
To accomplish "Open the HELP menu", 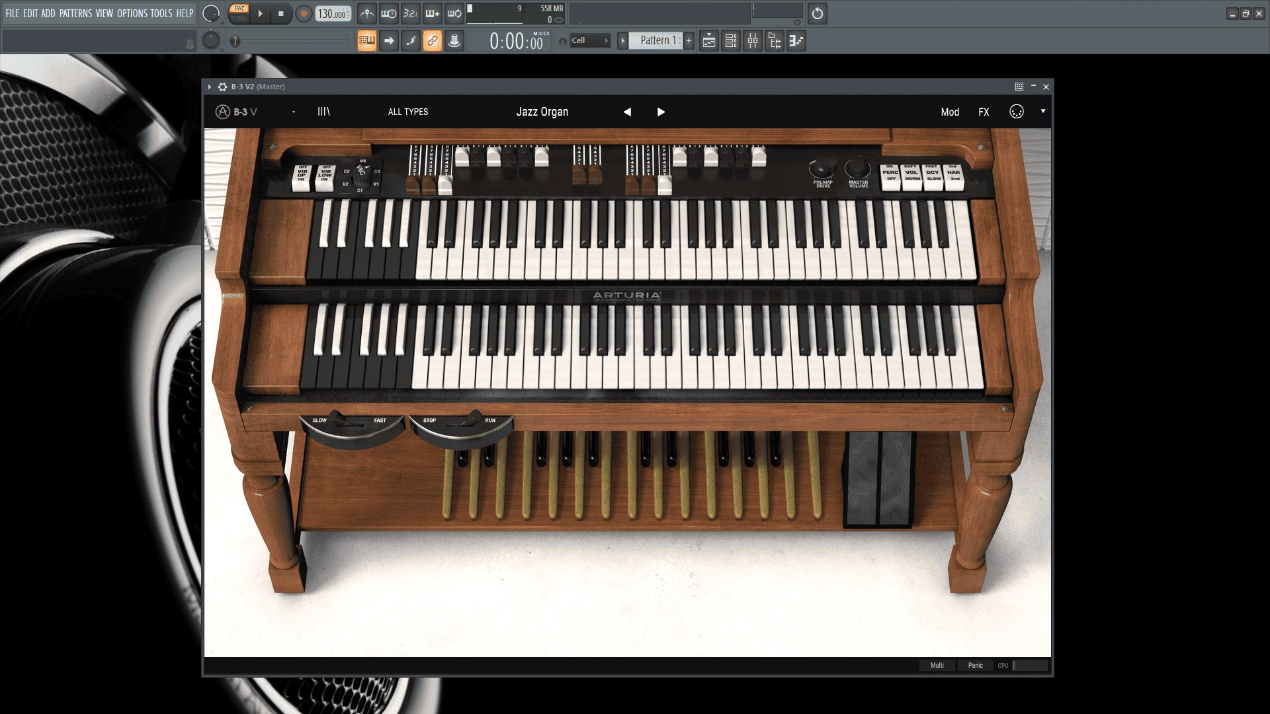I will (x=185, y=13).
